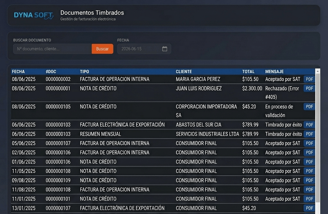Click Aceptado por SAT for Maria Garcia
This screenshot has height=214, width=328.
point(283,79)
